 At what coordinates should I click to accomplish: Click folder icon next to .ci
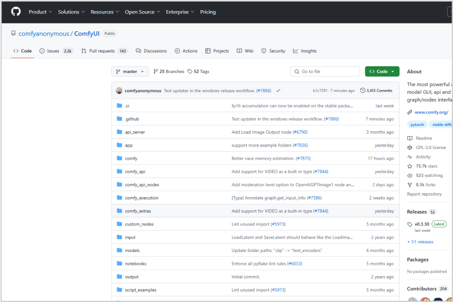(x=120, y=105)
